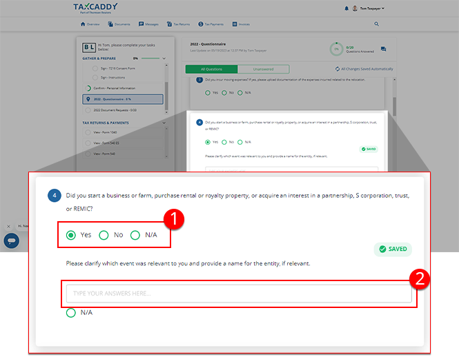The height and width of the screenshot is (359, 459).
Task: Switch to the Unanswered tab
Action: [x=263, y=70]
